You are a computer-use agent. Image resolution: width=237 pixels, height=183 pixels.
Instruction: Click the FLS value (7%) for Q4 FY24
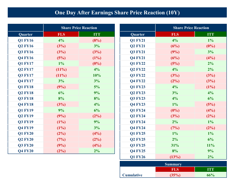click(x=175, y=128)
